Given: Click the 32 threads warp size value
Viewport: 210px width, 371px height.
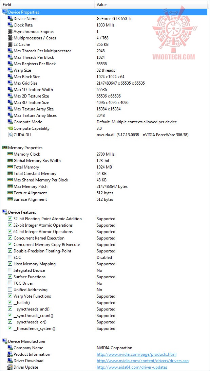Looking at the screenshot, I should click(106, 70).
